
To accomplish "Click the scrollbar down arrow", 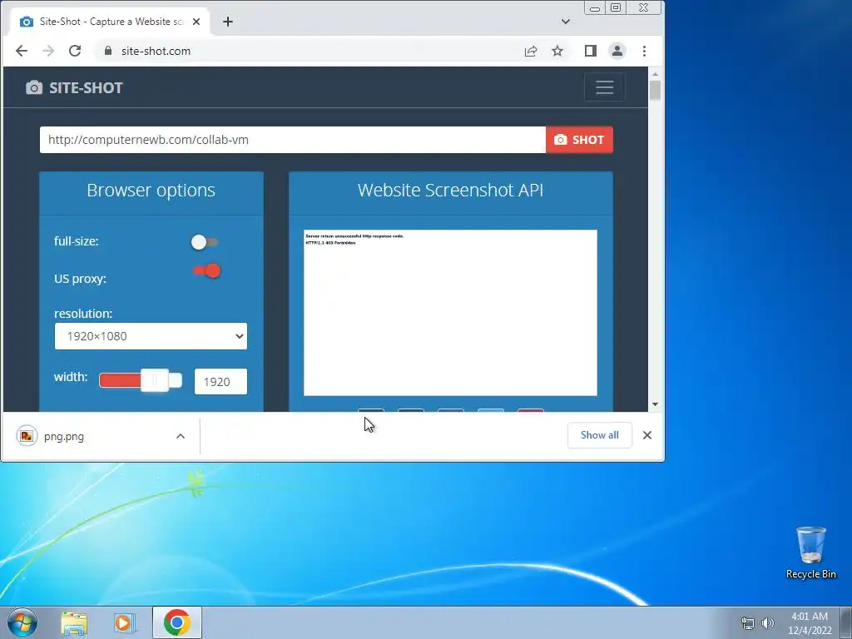I will tap(655, 404).
